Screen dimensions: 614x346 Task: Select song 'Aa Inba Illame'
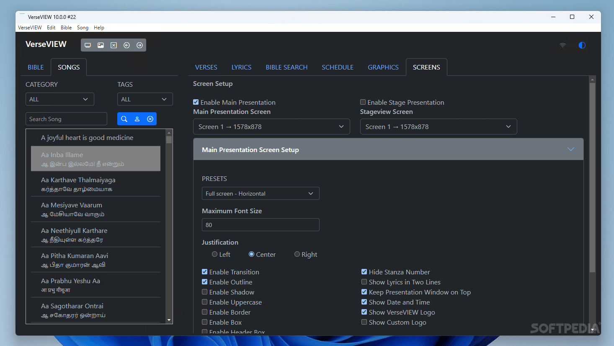pyautogui.click(x=95, y=159)
